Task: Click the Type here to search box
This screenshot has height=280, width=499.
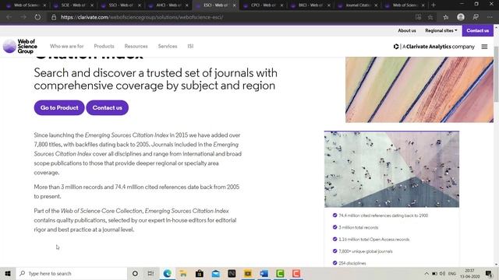Action: click(x=72, y=273)
